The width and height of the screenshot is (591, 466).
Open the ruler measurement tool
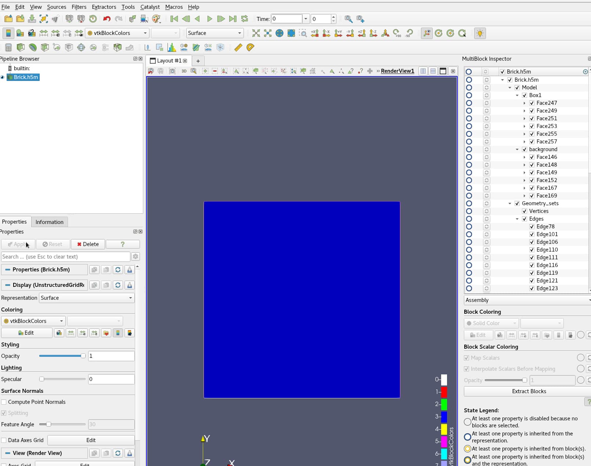click(238, 47)
